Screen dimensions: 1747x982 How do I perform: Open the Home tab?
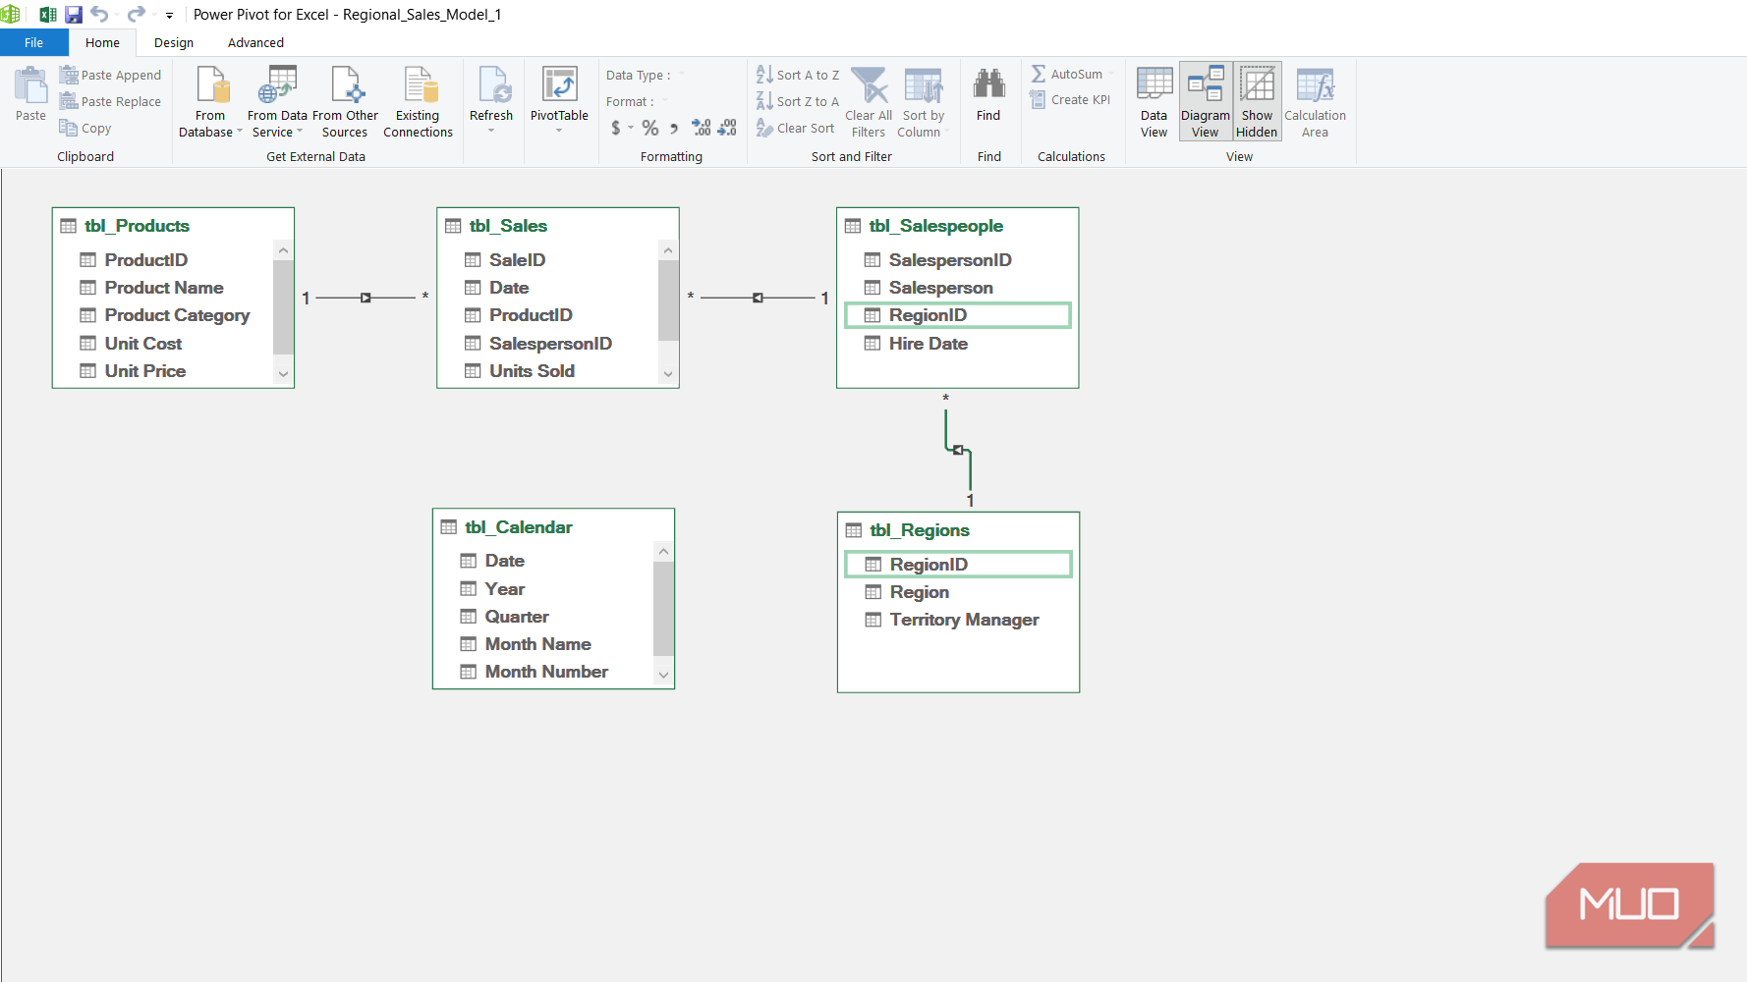pos(102,42)
